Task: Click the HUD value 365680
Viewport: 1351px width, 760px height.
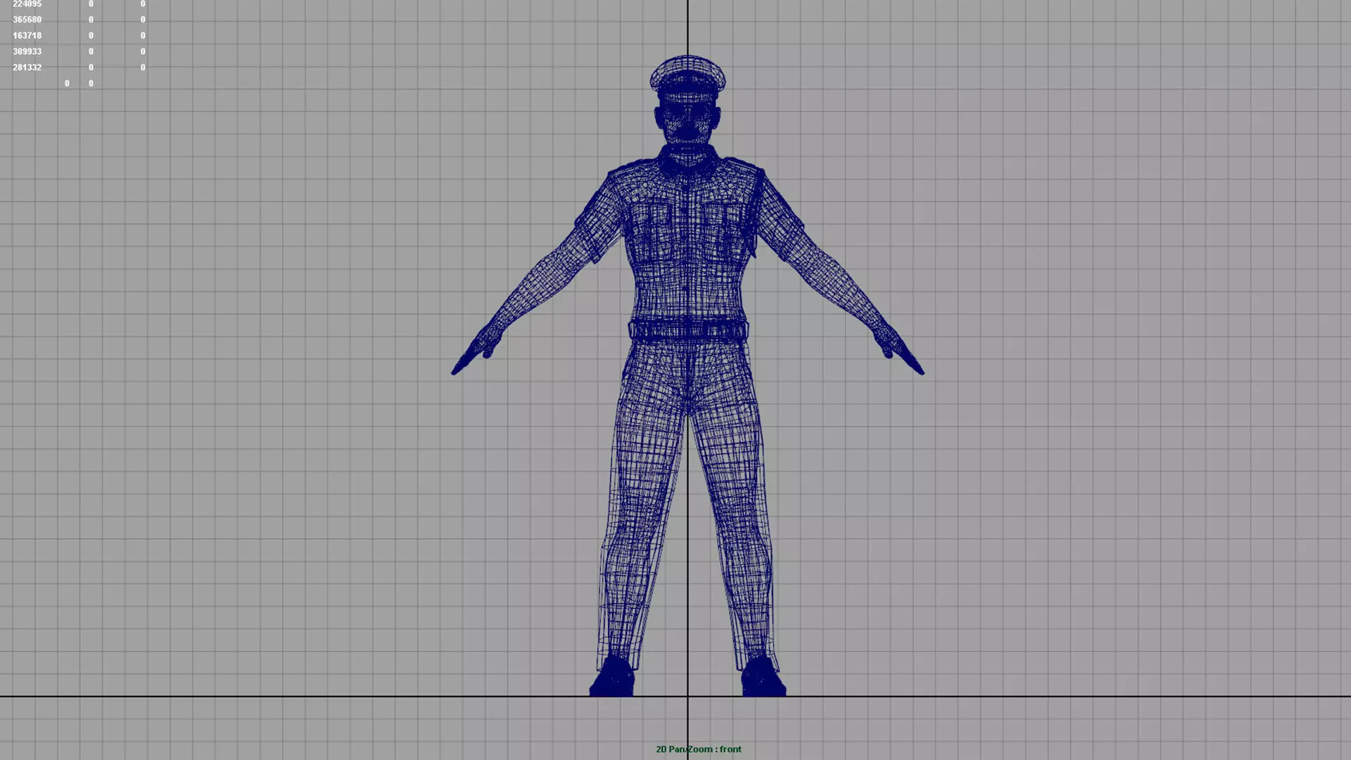Action: tap(27, 20)
